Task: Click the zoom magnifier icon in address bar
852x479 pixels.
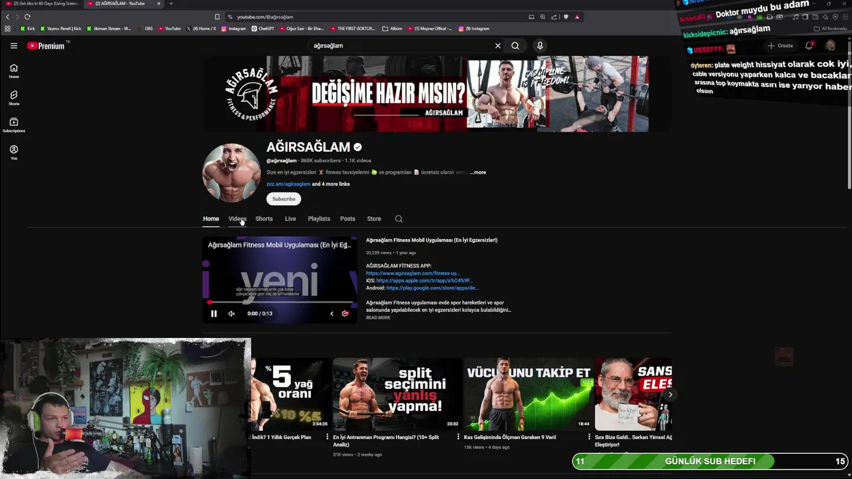Action: tap(542, 17)
